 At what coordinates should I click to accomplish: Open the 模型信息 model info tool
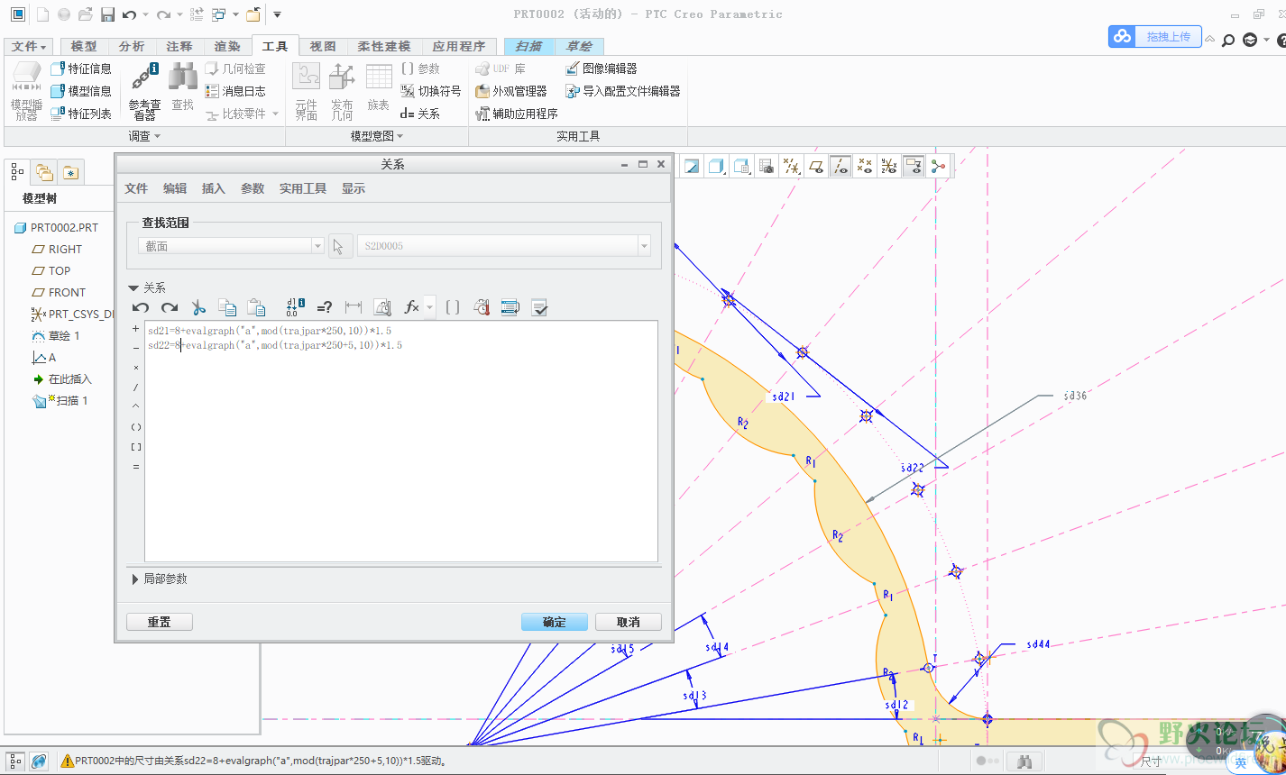coord(81,91)
